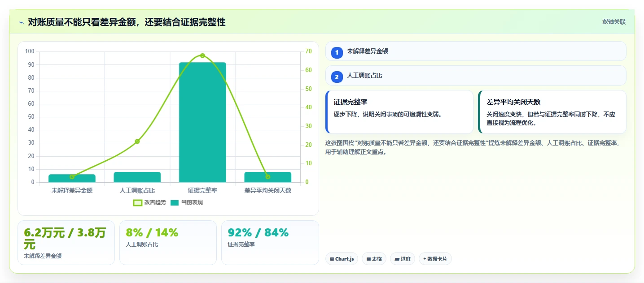Open the 证据完整率 description card
The height and width of the screenshot is (283, 644).
point(399,112)
